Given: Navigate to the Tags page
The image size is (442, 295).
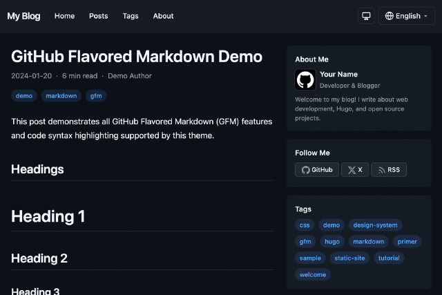Looking at the screenshot, I should [131, 16].
